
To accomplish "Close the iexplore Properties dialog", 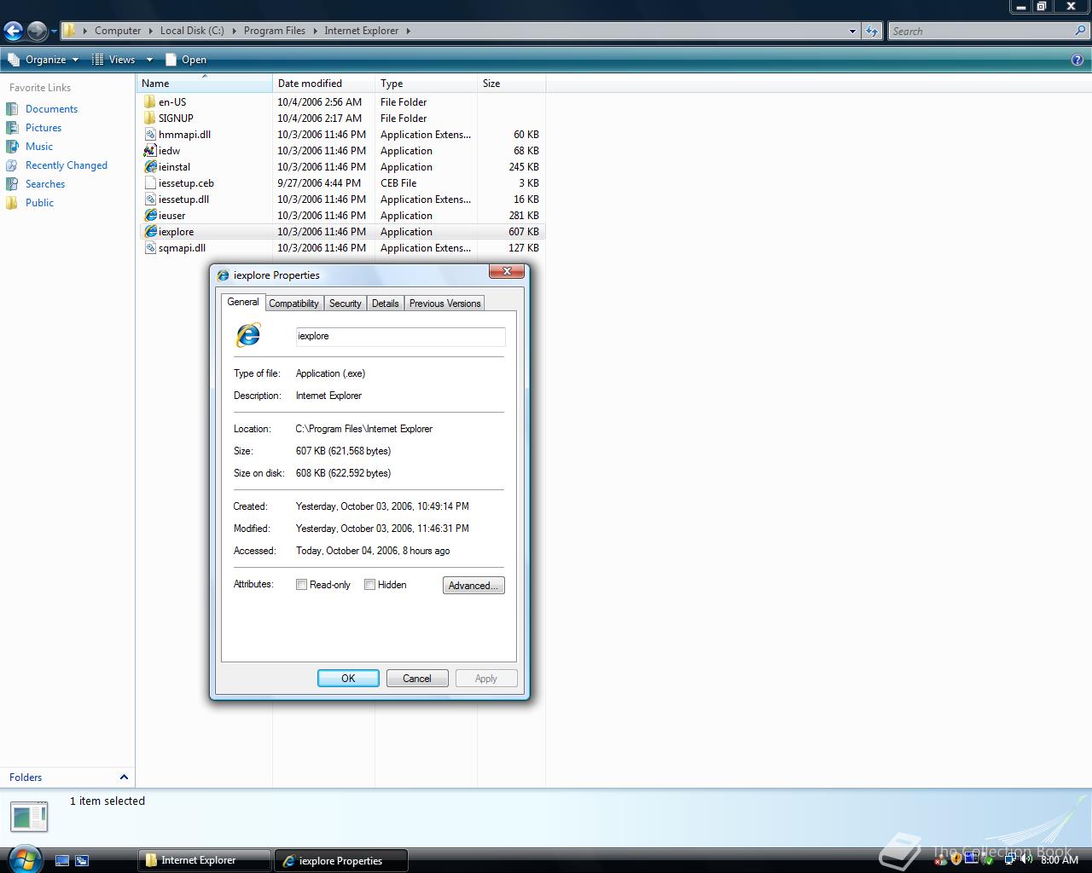I will pyautogui.click(x=507, y=271).
